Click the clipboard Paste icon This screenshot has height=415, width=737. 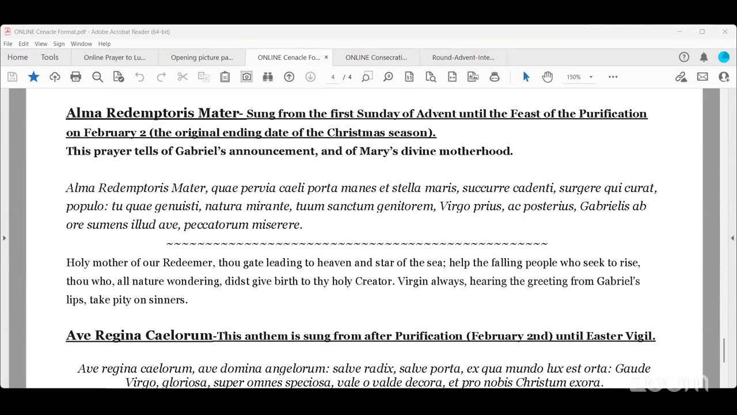[225, 77]
